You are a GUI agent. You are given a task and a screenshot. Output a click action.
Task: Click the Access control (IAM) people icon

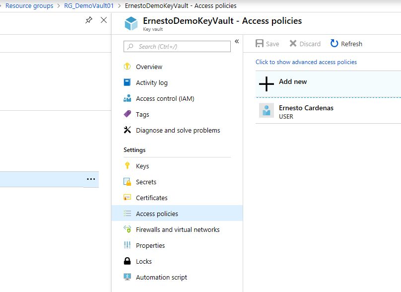pos(127,98)
